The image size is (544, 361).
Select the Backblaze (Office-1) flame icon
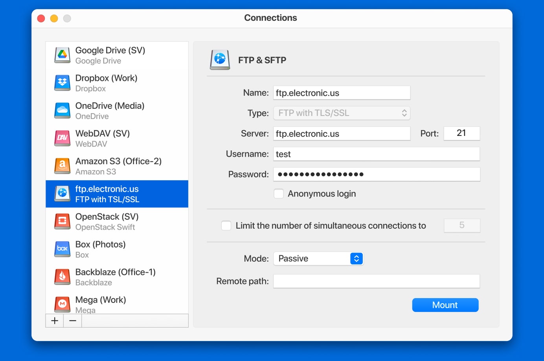[62, 277]
